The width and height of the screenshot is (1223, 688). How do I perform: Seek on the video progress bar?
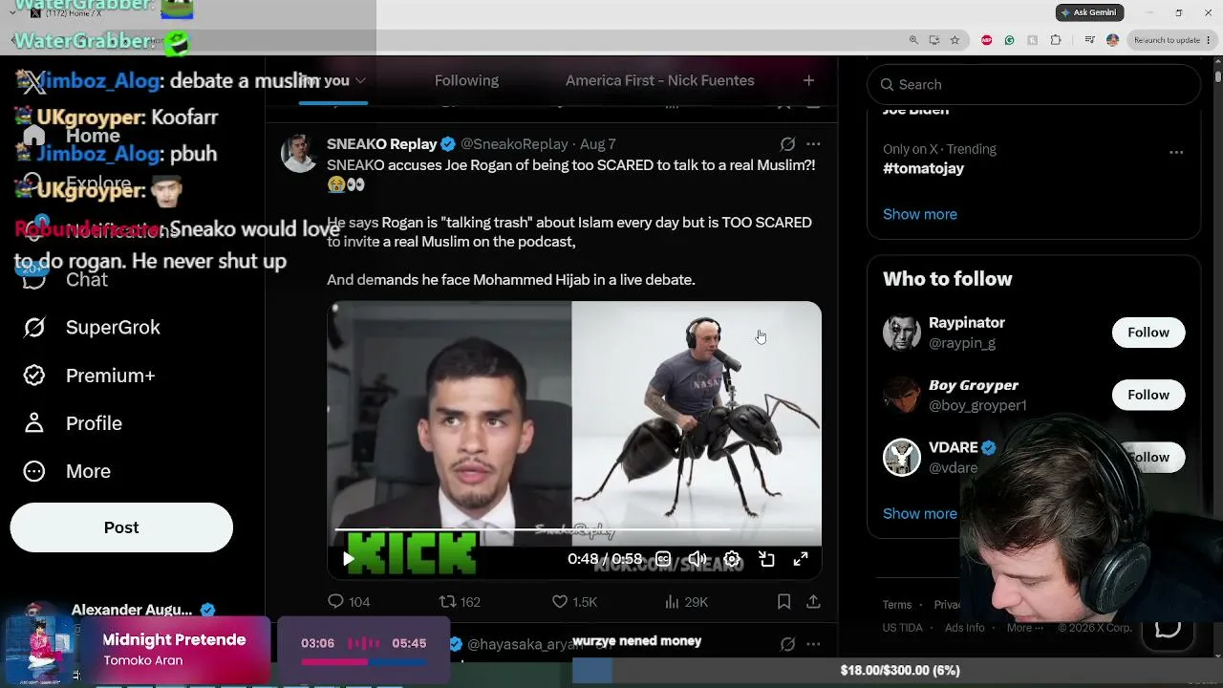tap(574, 528)
